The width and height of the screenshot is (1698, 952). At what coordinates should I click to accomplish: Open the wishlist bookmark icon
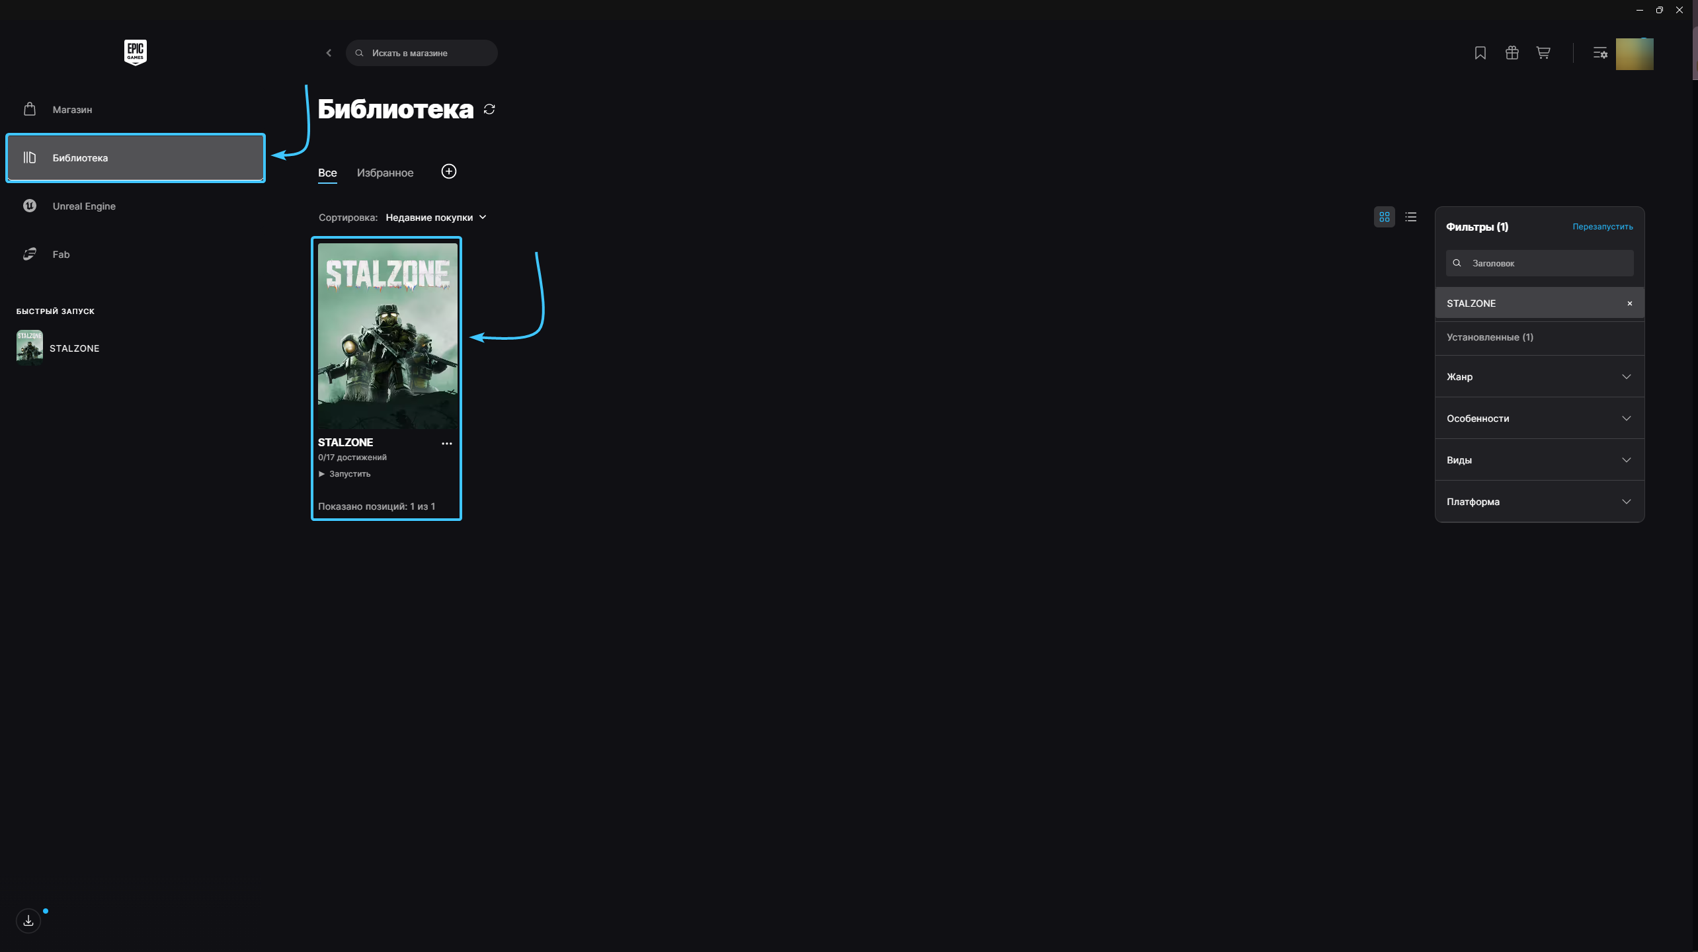click(1480, 53)
